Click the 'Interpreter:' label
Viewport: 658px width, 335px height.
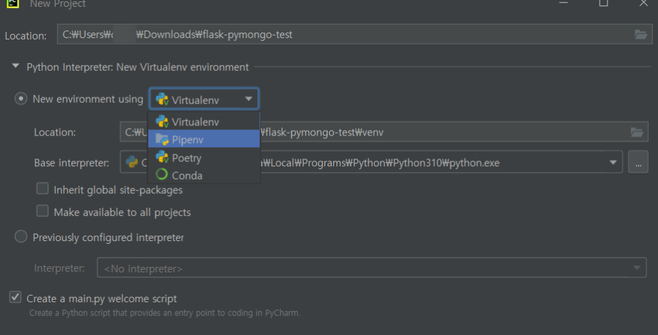(x=59, y=268)
